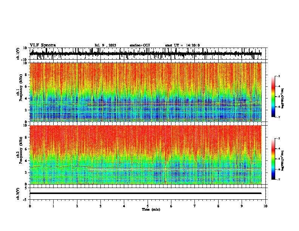Image resolution: width=299 pixels, height=231 pixels.
Task: Click the ch.3(V) axis label
Action: [18, 194]
